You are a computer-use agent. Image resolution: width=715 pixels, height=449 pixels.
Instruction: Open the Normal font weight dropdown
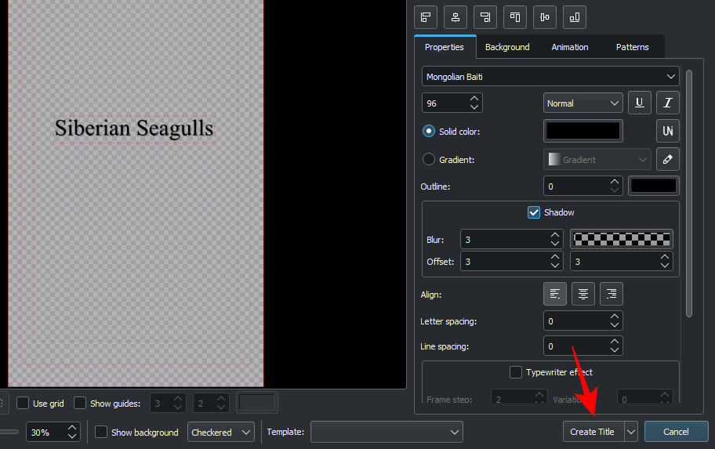tap(583, 103)
